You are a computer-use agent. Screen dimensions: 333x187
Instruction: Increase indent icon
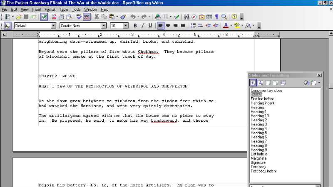216,26
